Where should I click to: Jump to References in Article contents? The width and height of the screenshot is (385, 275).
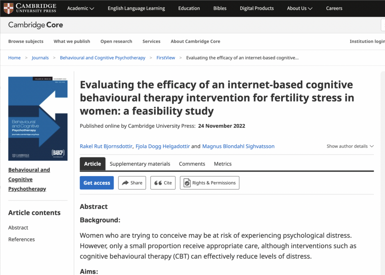click(x=21, y=239)
